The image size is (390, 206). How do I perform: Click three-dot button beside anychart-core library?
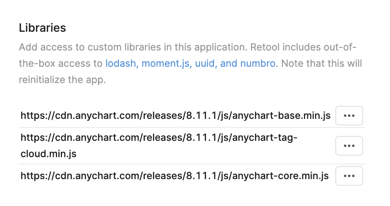tap(349, 176)
